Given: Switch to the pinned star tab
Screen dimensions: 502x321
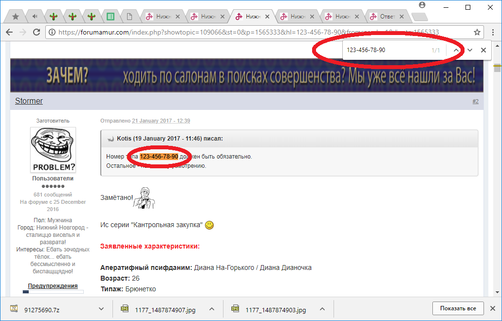Looking at the screenshot, I should (x=16, y=17).
